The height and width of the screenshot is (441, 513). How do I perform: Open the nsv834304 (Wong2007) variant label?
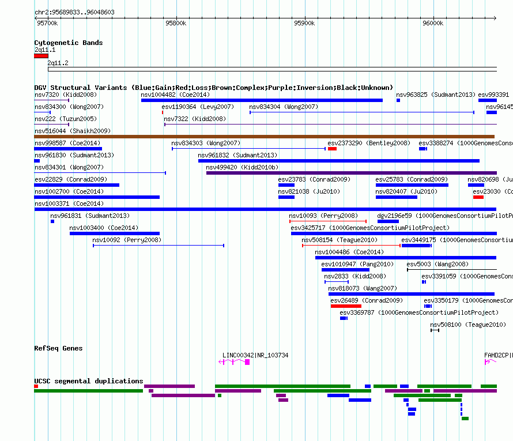pyautogui.click(x=284, y=107)
